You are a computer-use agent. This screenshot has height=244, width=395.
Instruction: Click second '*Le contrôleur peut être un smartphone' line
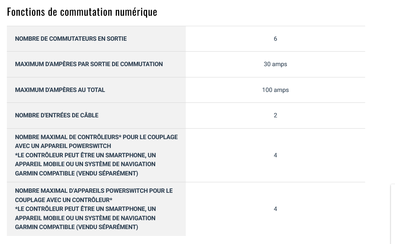click(85, 209)
